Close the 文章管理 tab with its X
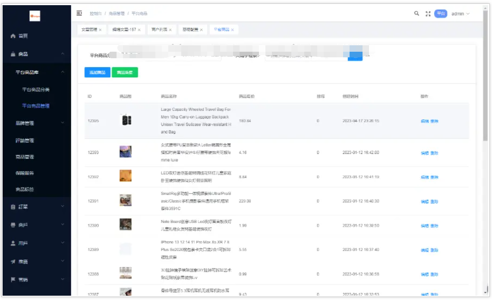492x300 pixels. pyautogui.click(x=100, y=30)
